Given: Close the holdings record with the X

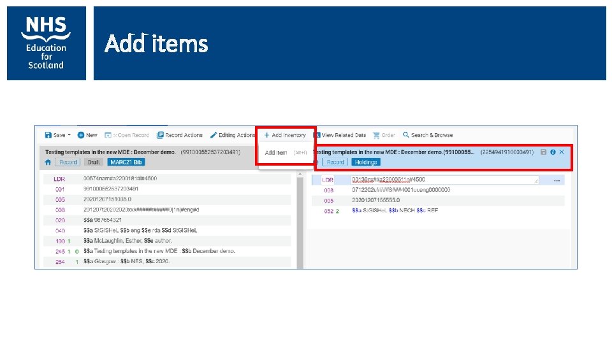Looking at the screenshot, I should click(x=562, y=152).
